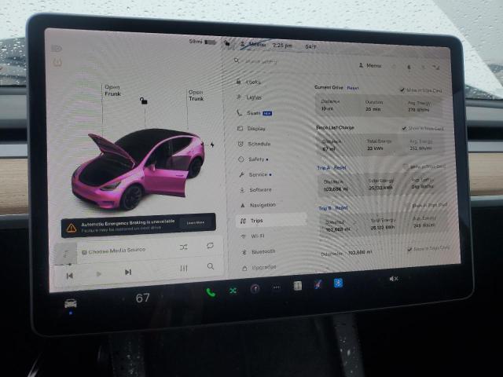Toggle shuffle in media player
Viewport: 503px width, 377px height.
pos(183,247)
